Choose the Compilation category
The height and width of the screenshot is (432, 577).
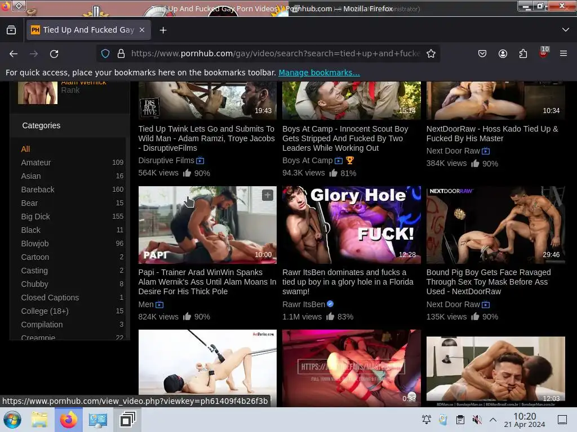(x=42, y=325)
